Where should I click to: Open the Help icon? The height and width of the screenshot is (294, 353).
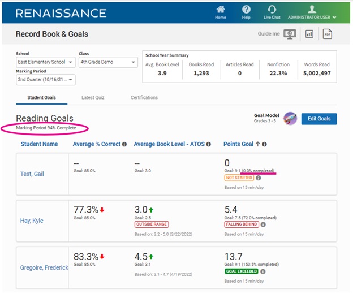(x=246, y=12)
